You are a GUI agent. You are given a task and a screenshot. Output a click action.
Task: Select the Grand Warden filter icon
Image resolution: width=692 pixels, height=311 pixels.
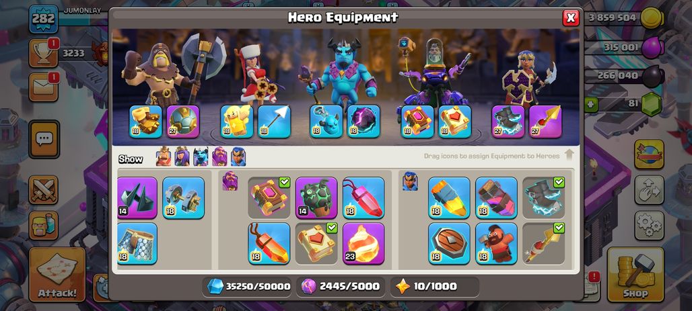pyautogui.click(x=219, y=157)
